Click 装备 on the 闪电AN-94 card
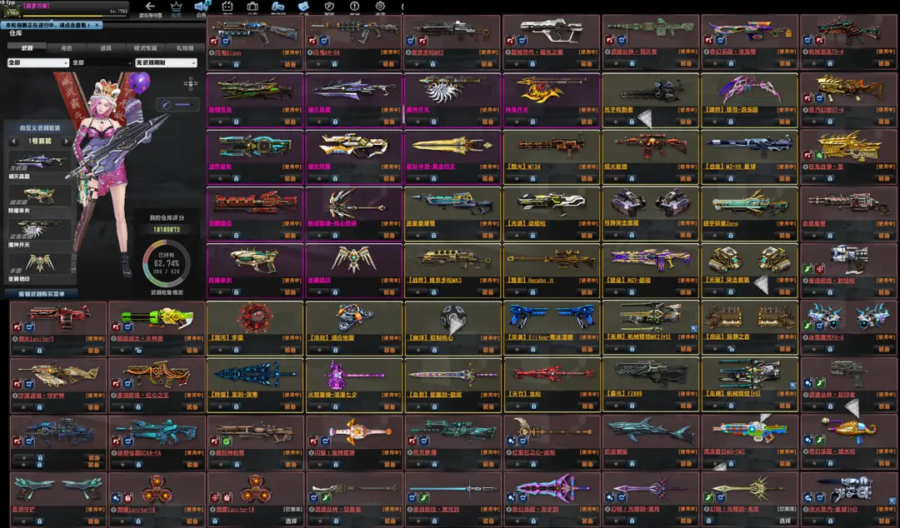Image resolution: width=900 pixels, height=528 pixels. pyautogui.click(x=388, y=64)
